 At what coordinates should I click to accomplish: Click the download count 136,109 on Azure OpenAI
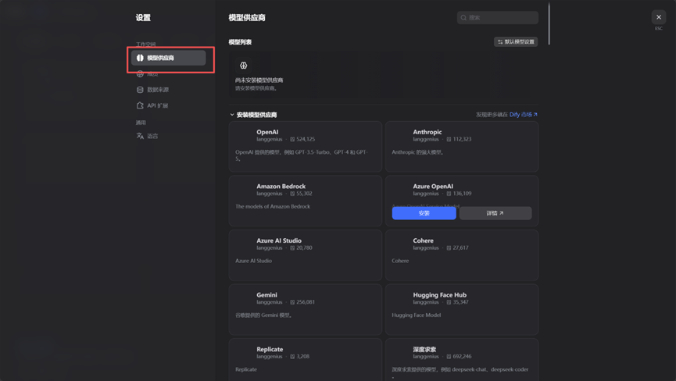click(x=462, y=194)
